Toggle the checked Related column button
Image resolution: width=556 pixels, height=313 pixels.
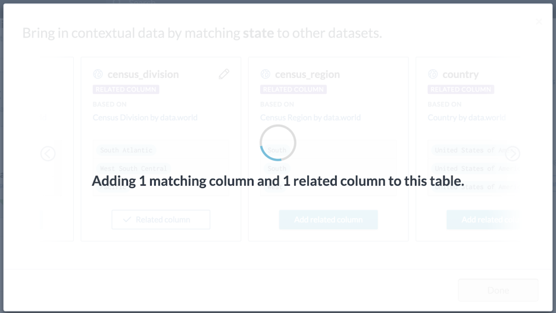tap(161, 220)
